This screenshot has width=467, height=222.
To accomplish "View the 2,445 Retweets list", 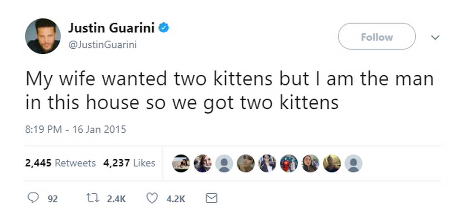I will point(60,163).
